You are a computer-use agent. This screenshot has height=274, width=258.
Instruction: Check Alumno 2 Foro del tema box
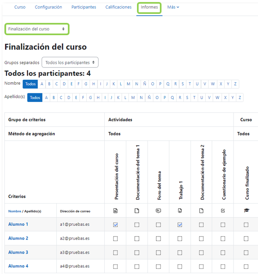[x=158, y=238]
